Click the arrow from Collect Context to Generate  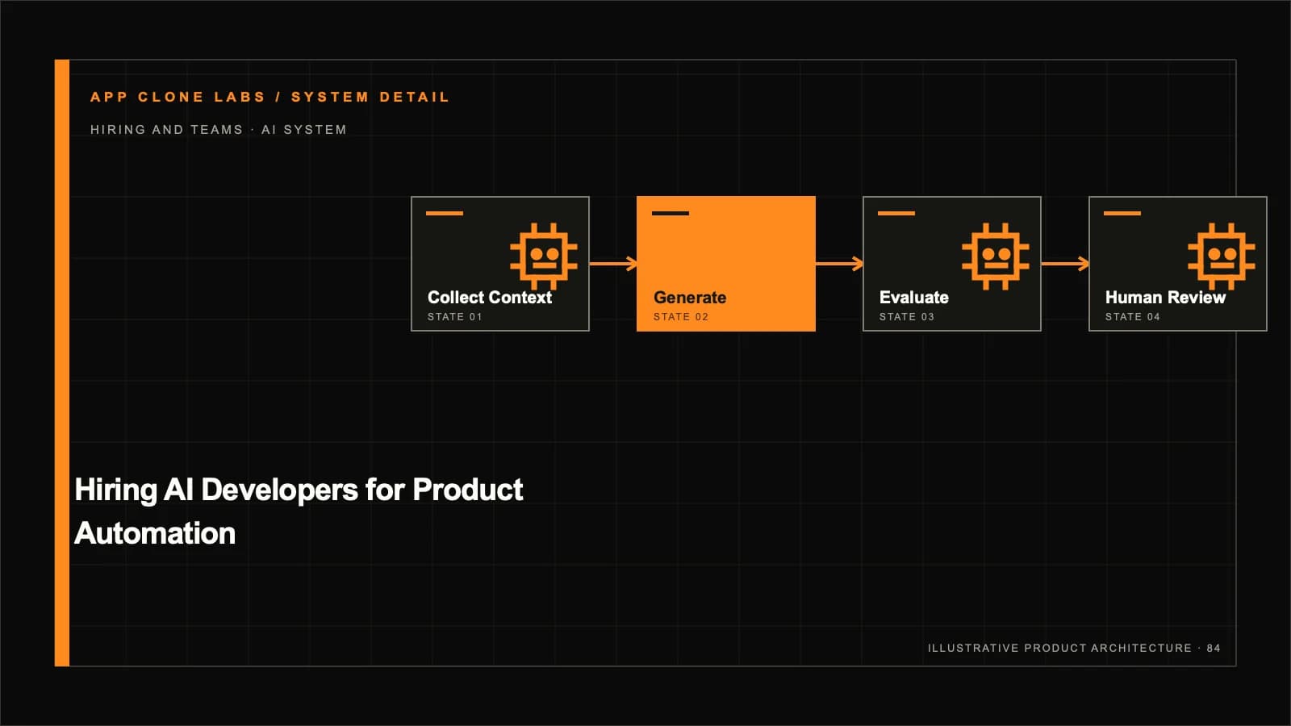613,264
